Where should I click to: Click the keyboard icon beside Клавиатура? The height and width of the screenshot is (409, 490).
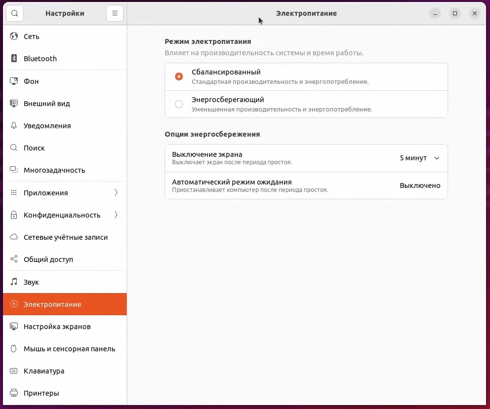coord(14,371)
